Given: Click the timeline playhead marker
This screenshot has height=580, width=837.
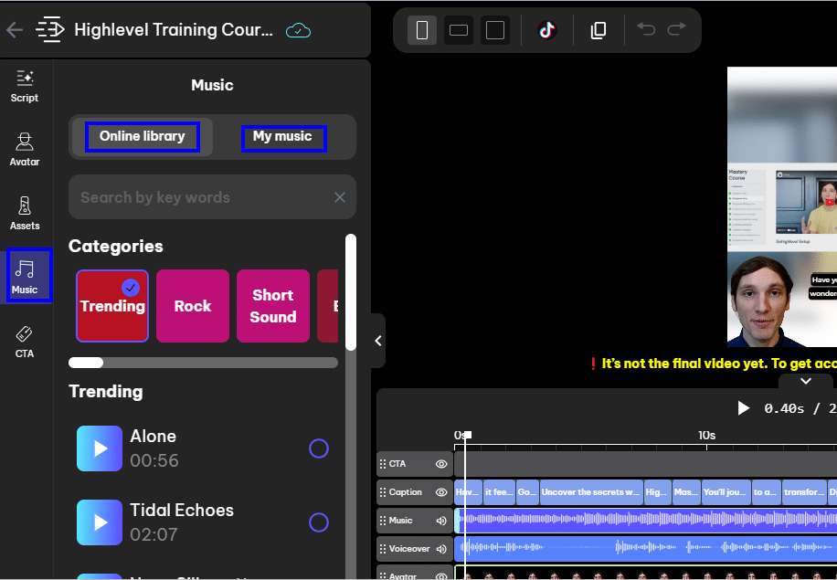Looking at the screenshot, I should 467,435.
